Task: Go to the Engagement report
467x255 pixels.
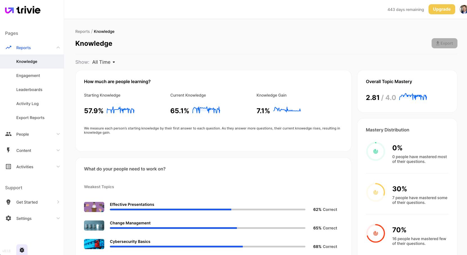Action: pyautogui.click(x=28, y=76)
